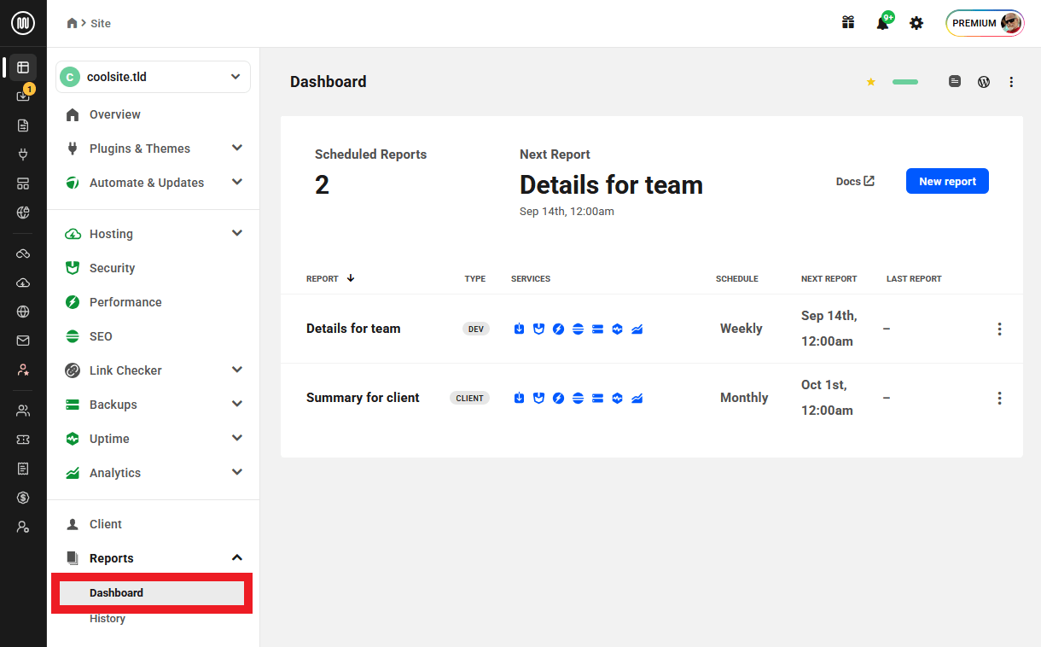
Task: Click the two-people team icon in left rail
Action: (23, 411)
